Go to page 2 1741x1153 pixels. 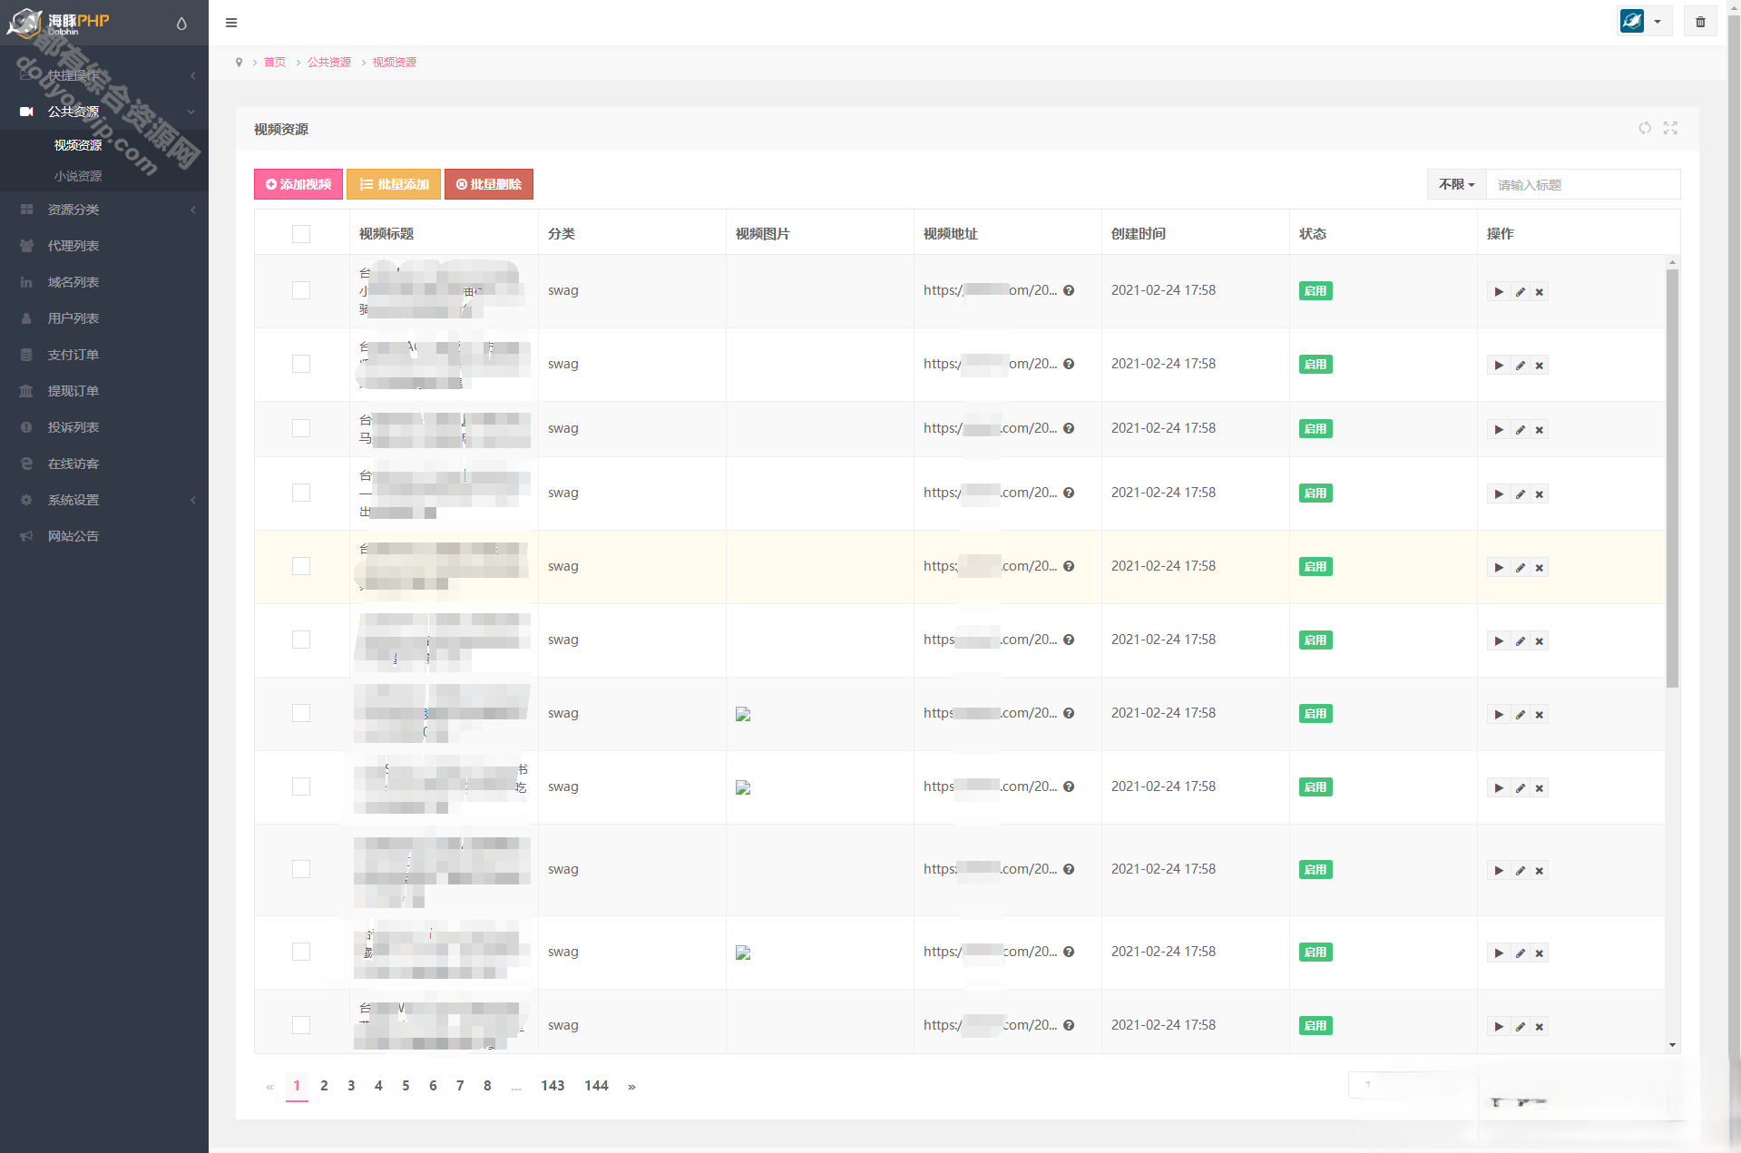(324, 1086)
